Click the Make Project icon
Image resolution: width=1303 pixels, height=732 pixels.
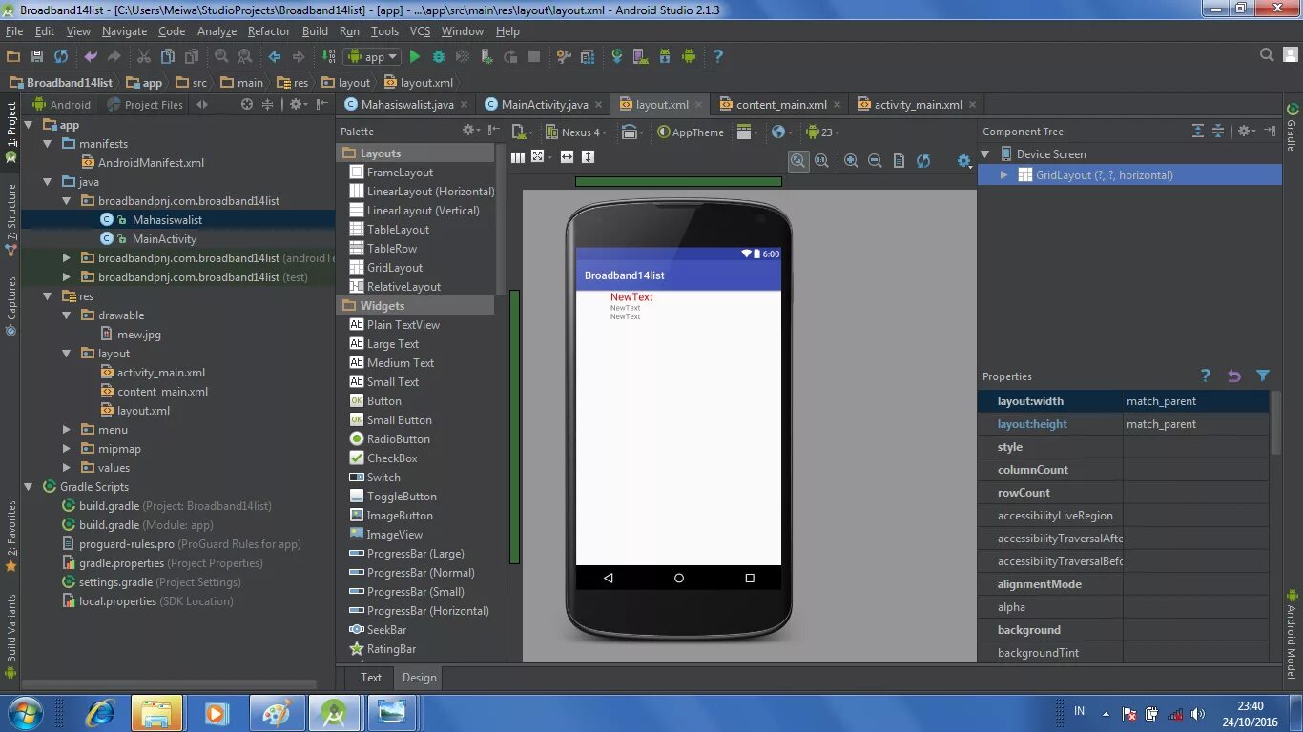click(328, 56)
